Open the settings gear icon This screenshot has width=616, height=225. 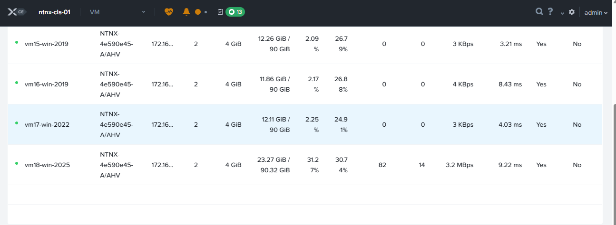pos(572,12)
